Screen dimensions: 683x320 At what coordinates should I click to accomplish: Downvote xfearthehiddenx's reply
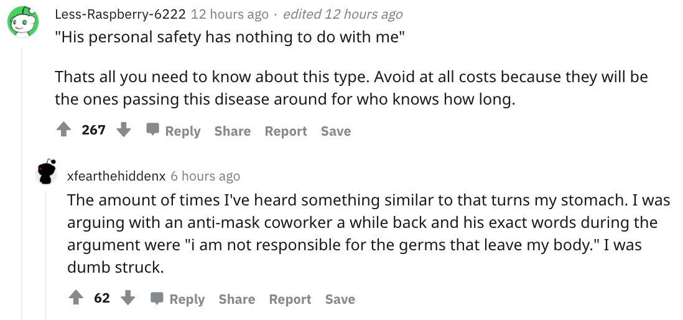[x=128, y=298]
